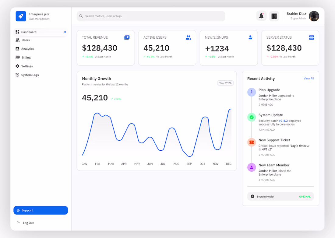
Task: Click the New Signups person-add icon
Action: click(x=250, y=37)
